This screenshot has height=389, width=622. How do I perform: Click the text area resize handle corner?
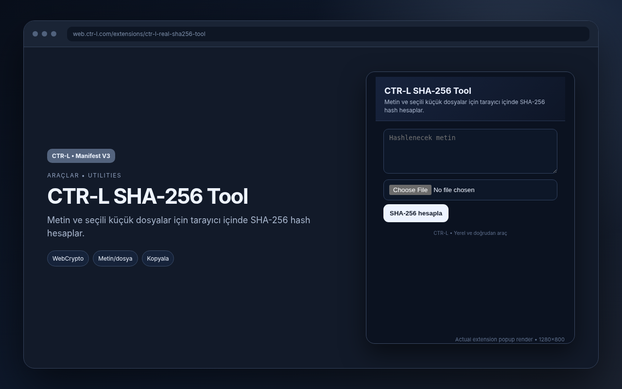[554, 171]
